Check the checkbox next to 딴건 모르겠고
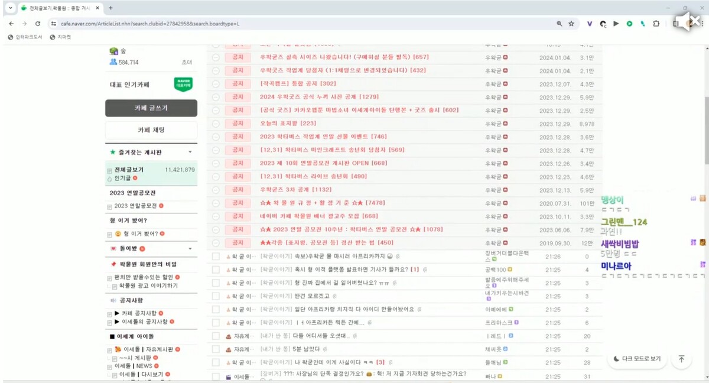Image resolution: width=709 pixels, height=383 pixels. pos(216,296)
